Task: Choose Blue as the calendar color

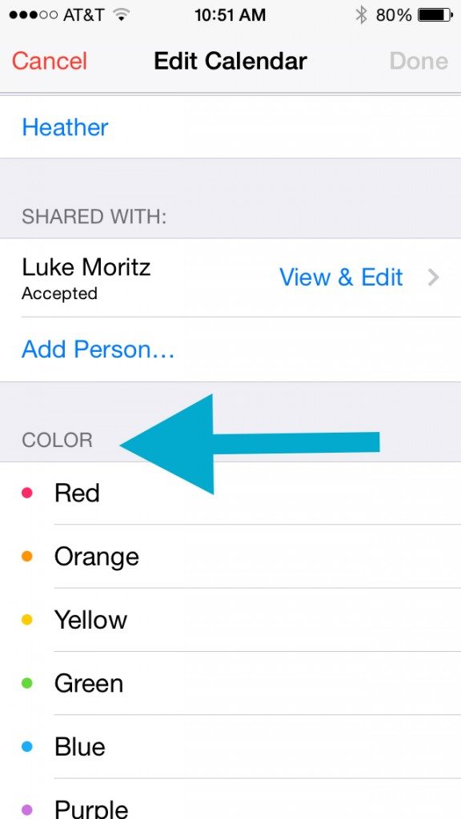Action: [78, 746]
